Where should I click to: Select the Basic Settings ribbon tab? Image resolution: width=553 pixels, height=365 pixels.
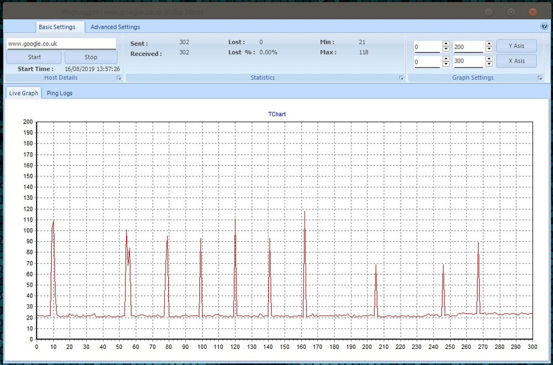[x=57, y=27]
